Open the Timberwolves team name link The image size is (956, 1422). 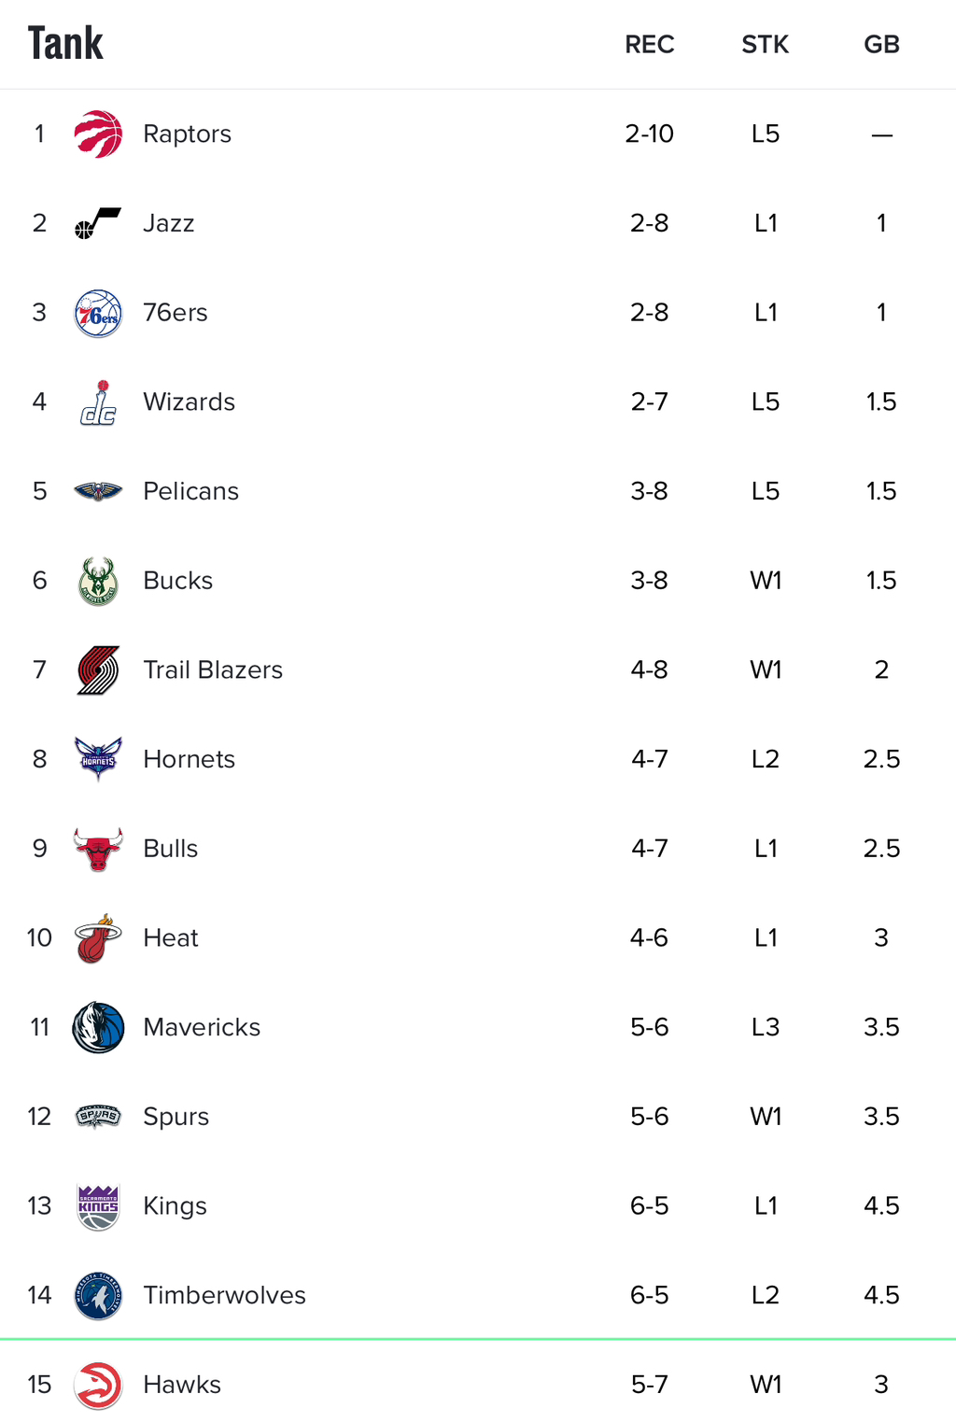tap(224, 1295)
